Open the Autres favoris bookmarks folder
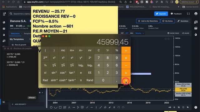 pyautogui.click(x=190, y=7)
